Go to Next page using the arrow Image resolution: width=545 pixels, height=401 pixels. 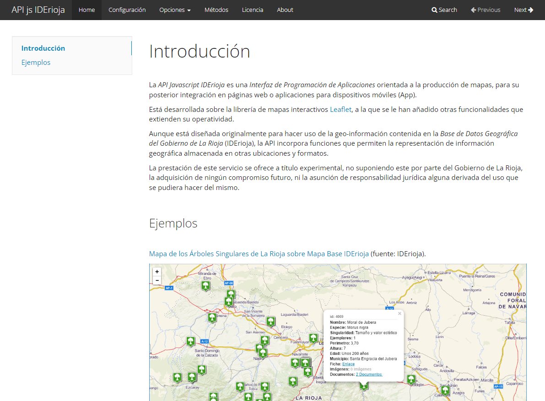[523, 10]
